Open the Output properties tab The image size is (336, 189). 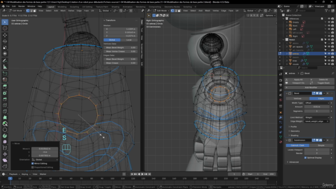coord(280,85)
